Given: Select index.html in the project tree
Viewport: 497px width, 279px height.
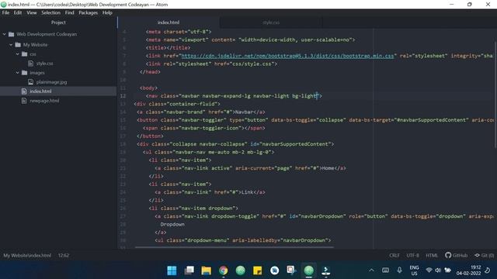Looking at the screenshot, I should click(x=58, y=91).
